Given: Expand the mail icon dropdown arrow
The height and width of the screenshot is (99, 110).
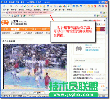Looking at the screenshot, I should click(x=57, y=6).
